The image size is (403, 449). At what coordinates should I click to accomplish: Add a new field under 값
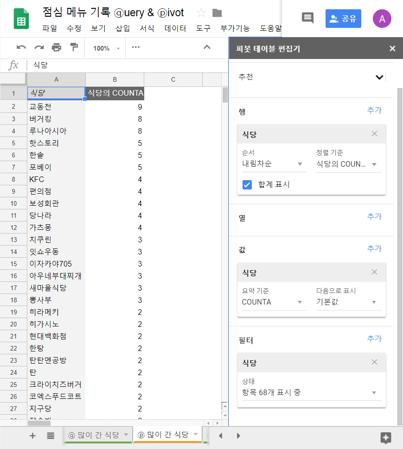point(374,248)
